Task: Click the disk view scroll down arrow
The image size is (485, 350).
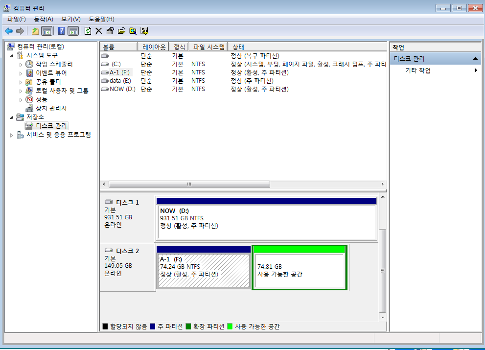Action: coord(383,318)
